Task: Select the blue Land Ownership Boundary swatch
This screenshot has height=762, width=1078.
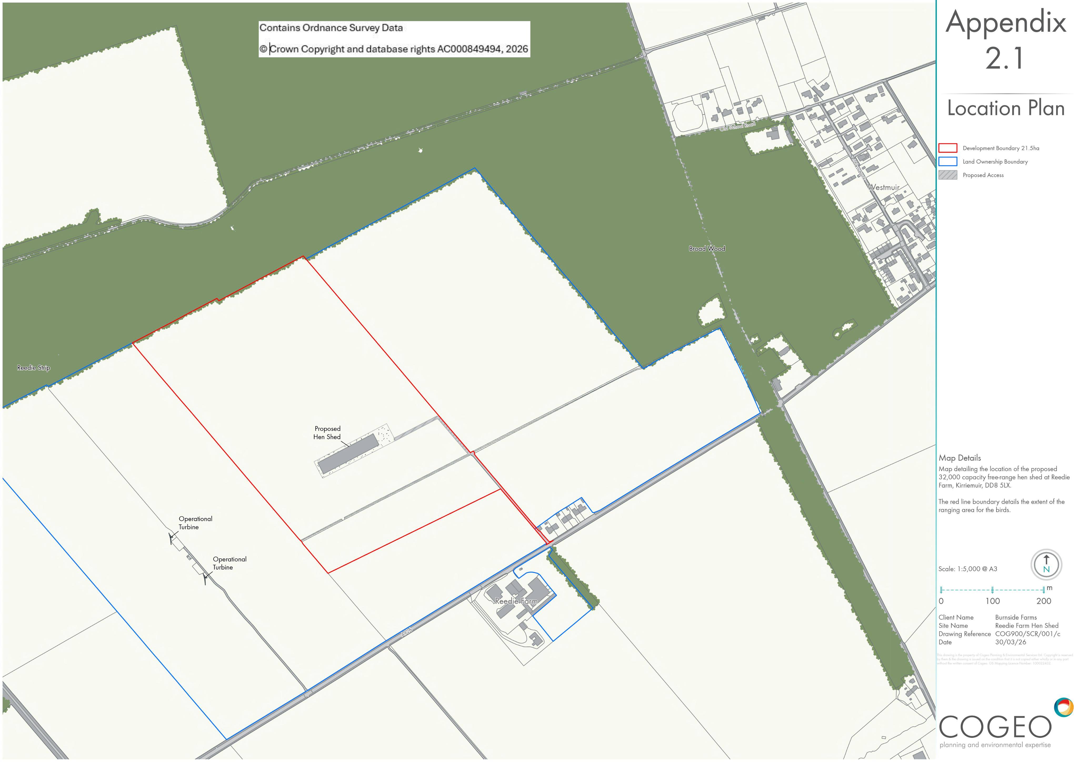Action: coord(947,162)
